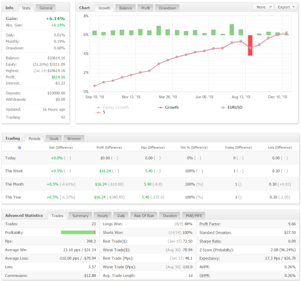Image resolution: width=301 pixels, height=281 pixels.
Task: Click the Balance value $10614.16
Action: (x=56, y=58)
